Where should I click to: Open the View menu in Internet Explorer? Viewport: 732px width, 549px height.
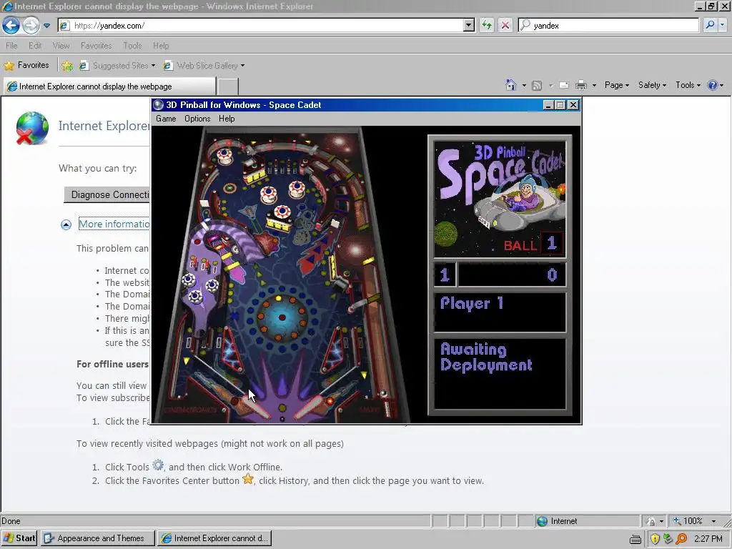[61, 46]
